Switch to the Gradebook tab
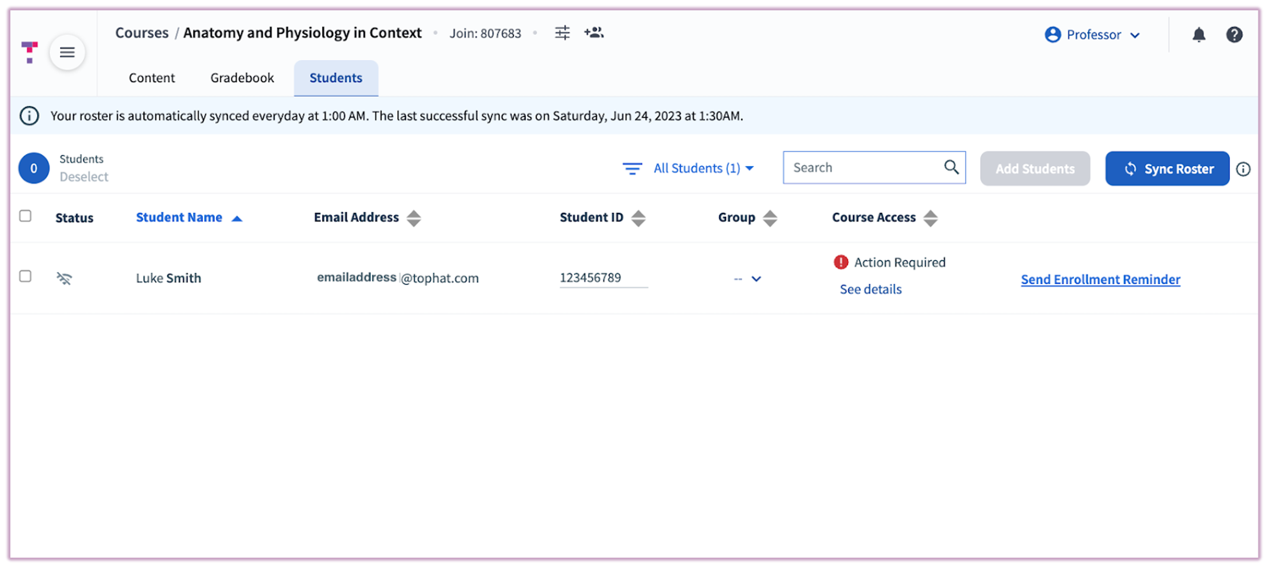The image size is (1267, 568). pyautogui.click(x=242, y=77)
